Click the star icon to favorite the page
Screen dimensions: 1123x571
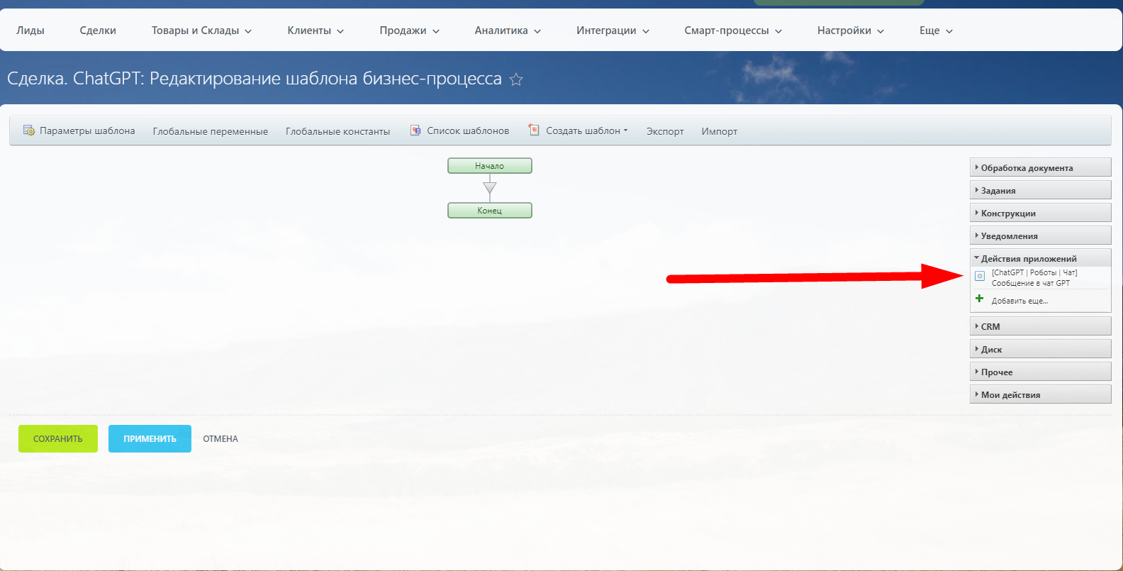pos(516,79)
